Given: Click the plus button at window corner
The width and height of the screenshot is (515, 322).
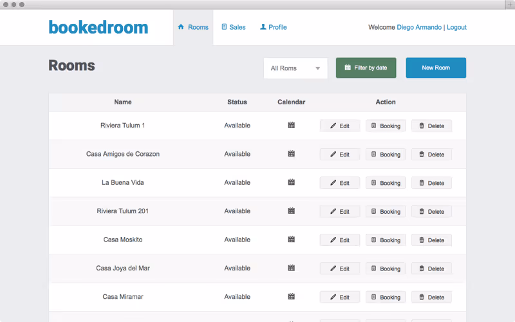Looking at the screenshot, I should pos(510,5).
